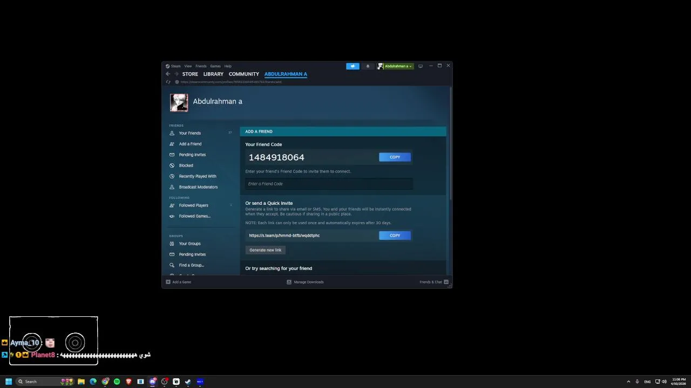691x388 pixels.
Task: Click the steamcommunity URL address bar
Action: (x=231, y=82)
